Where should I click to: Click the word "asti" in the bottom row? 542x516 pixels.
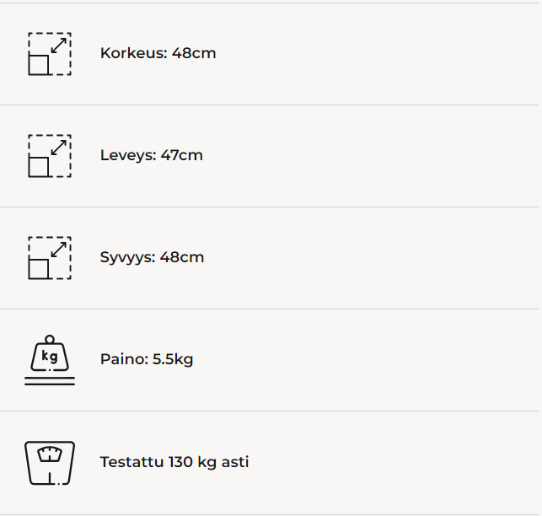[235, 462]
